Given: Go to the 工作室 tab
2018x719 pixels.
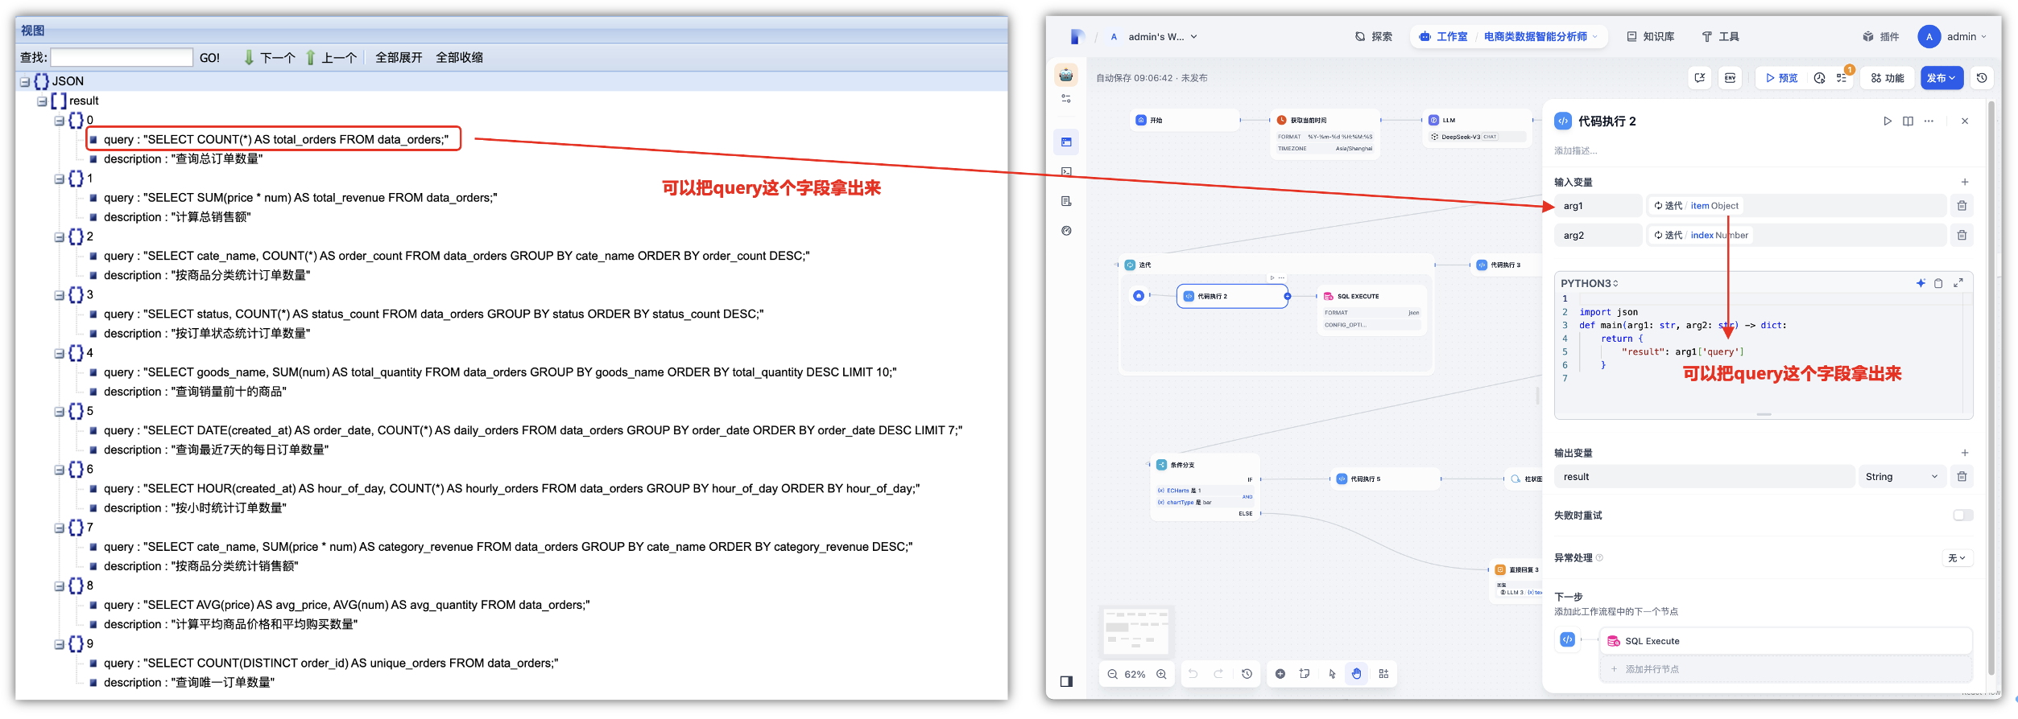Looking at the screenshot, I should tap(1443, 36).
